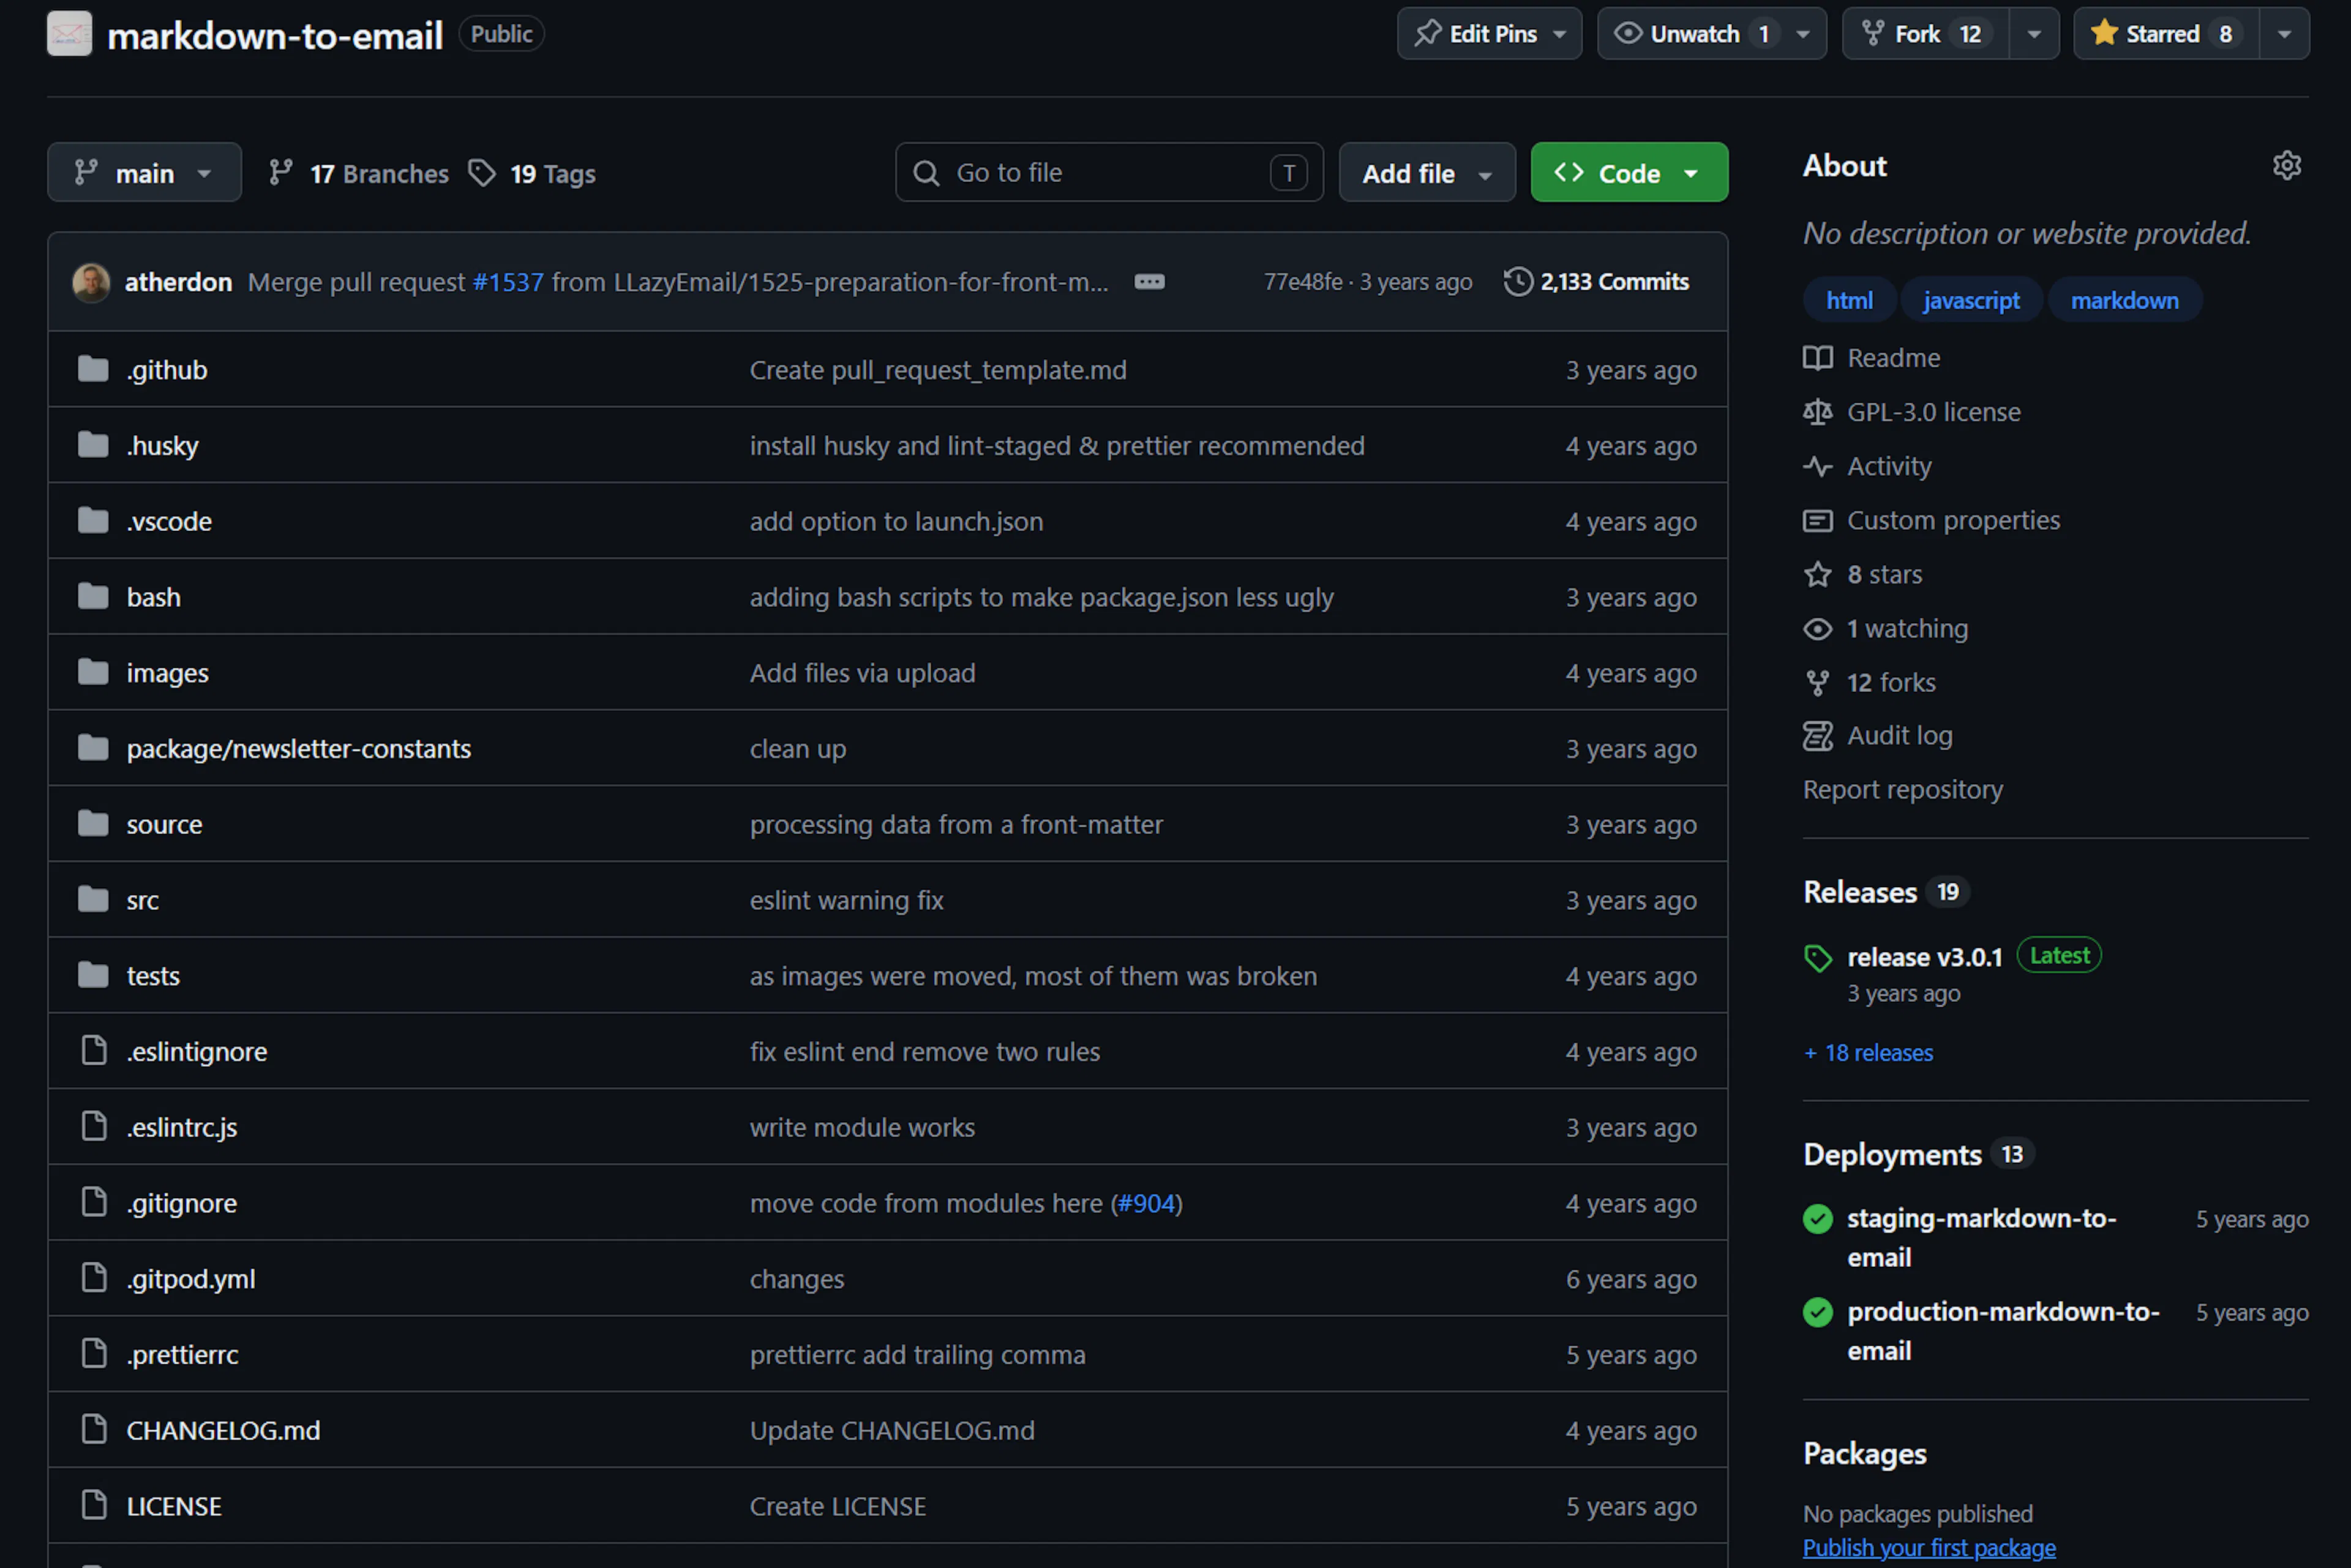Screen dimensions: 2351x1568
Task: Click the star icon beside 8 stars
Action: tap(1818, 574)
